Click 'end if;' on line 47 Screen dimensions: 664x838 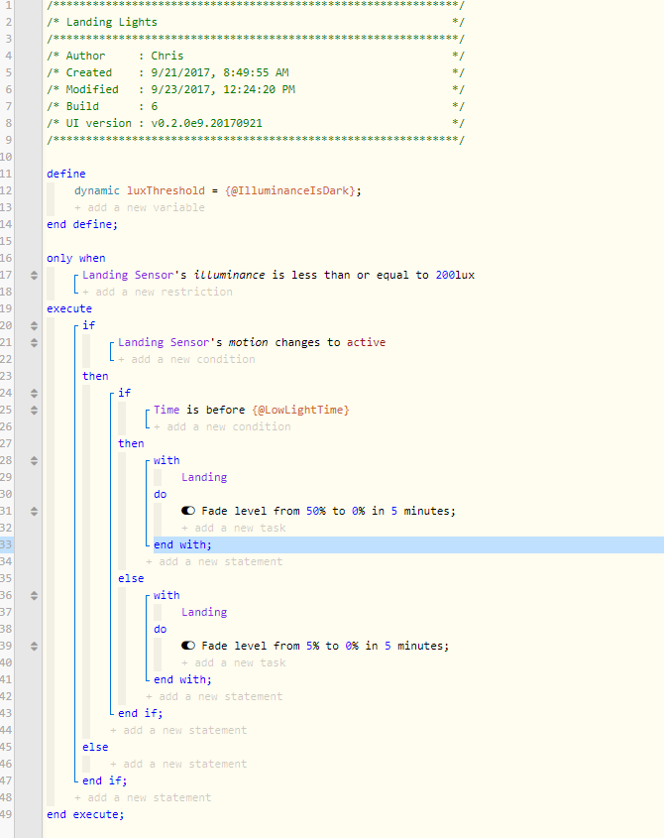pos(105,780)
